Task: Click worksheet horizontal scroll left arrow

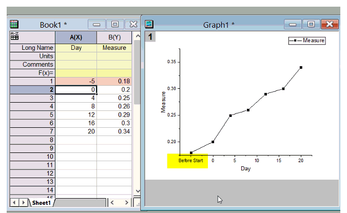Action: tap(112, 203)
